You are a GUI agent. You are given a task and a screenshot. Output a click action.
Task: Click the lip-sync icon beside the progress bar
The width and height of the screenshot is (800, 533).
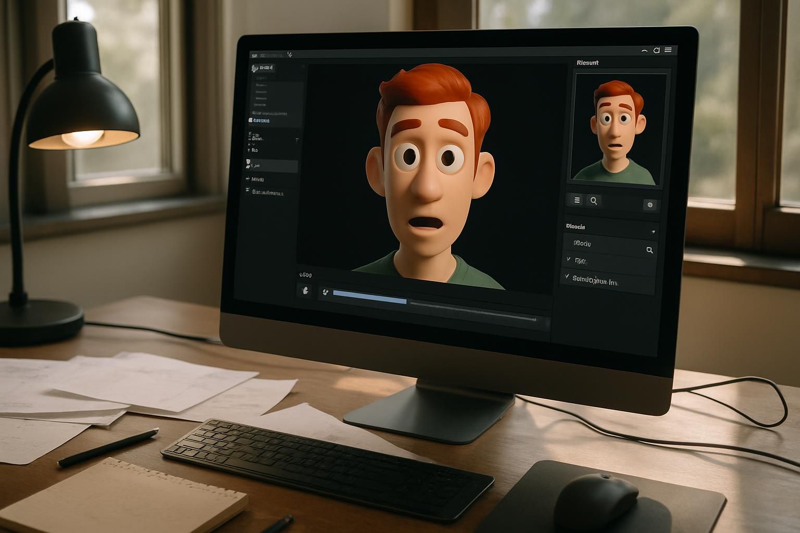coord(325,293)
